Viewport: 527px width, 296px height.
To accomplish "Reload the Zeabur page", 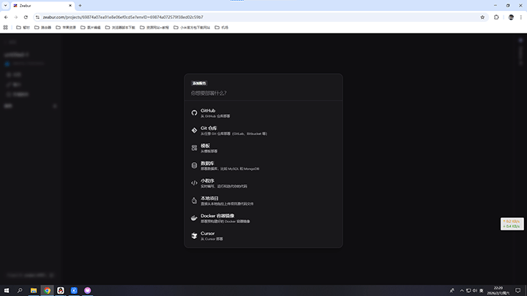I will click(26, 17).
